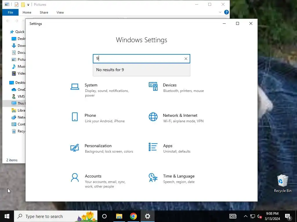297x222 pixels.
Task: Select Recycle Bin in Explorer sidebar
Action: click(x=18, y=131)
